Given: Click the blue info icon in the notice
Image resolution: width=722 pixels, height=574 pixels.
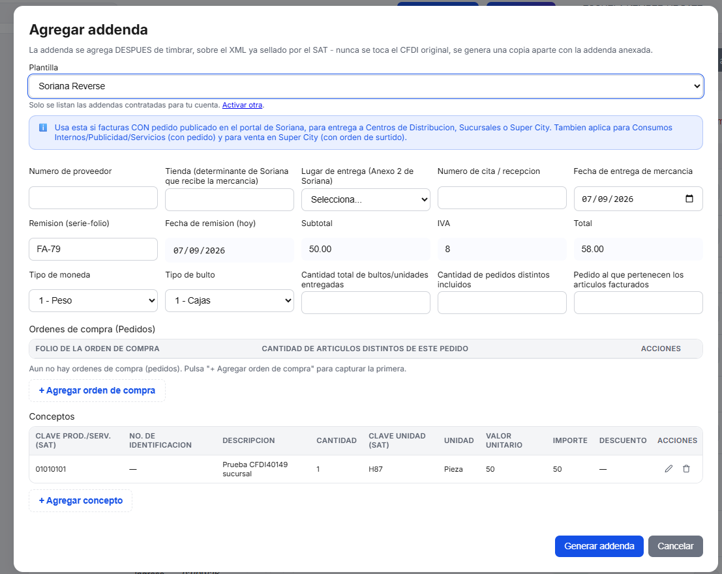Looking at the screenshot, I should 43,128.
